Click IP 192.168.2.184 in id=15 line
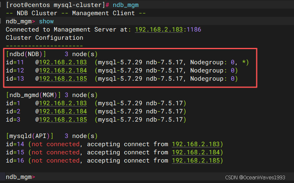This screenshot has width=294, height=183. (196, 152)
